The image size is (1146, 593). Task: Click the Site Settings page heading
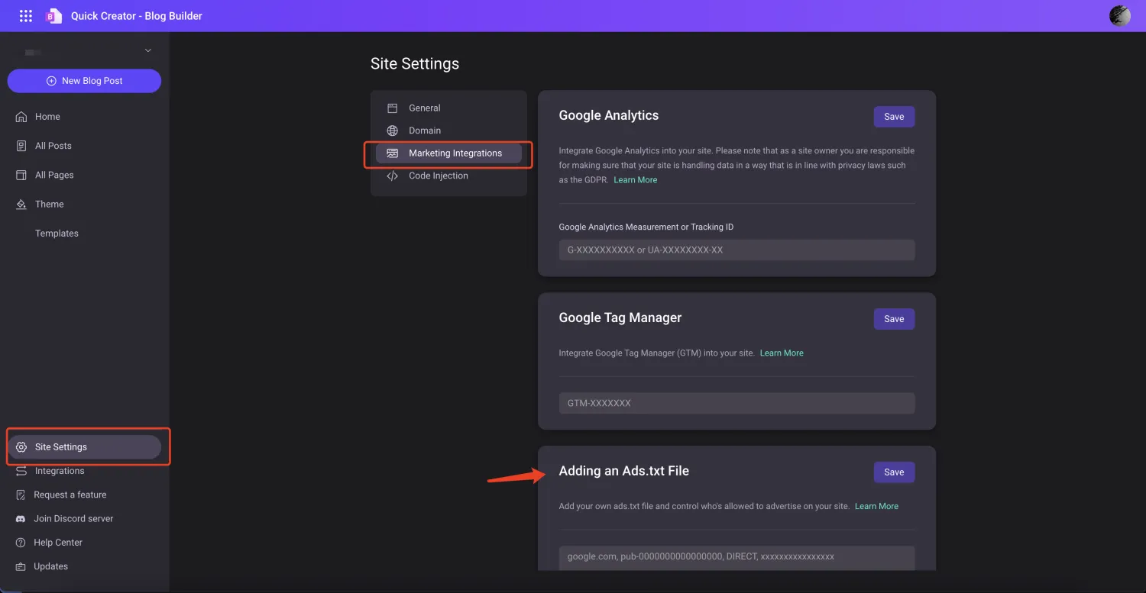tap(415, 64)
